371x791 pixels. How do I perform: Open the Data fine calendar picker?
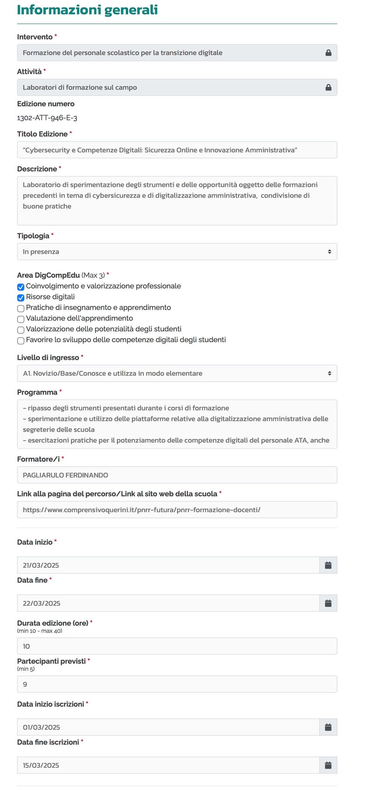[328, 603]
